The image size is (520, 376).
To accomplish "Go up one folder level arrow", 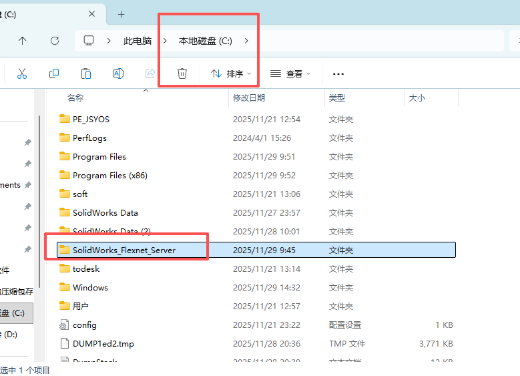I will [x=22, y=41].
